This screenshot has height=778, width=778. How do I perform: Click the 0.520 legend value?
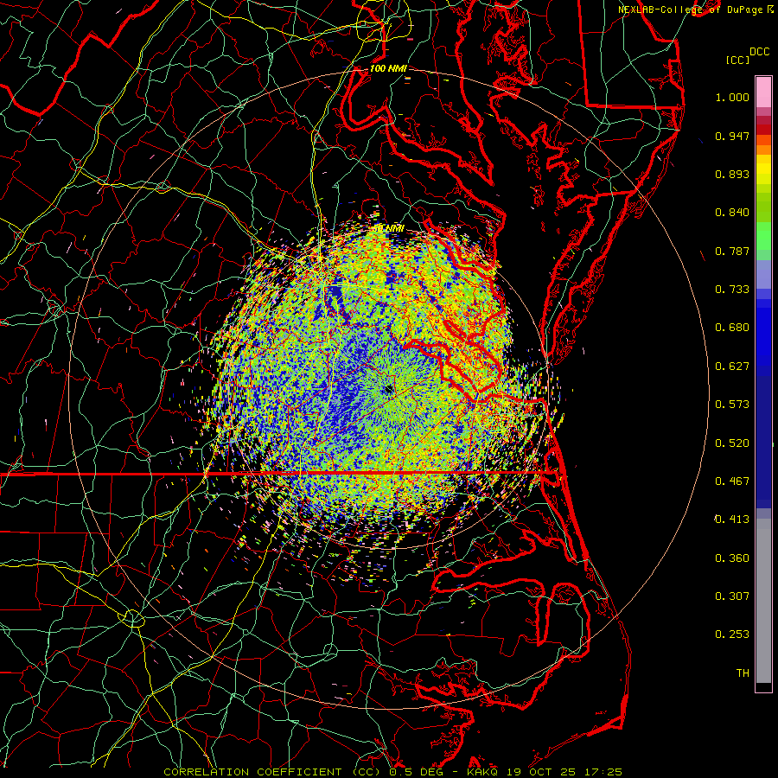[x=732, y=443]
